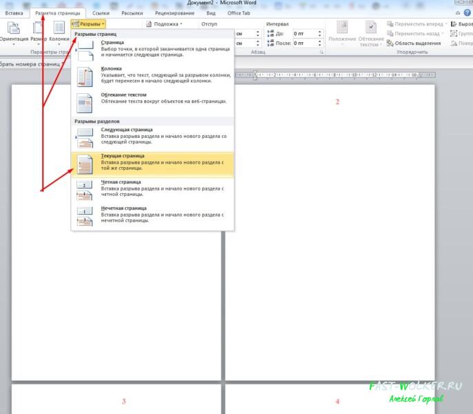Insert Нечетная страница section break
Image resolution: width=473 pixels, height=414 pixels.
click(152, 216)
